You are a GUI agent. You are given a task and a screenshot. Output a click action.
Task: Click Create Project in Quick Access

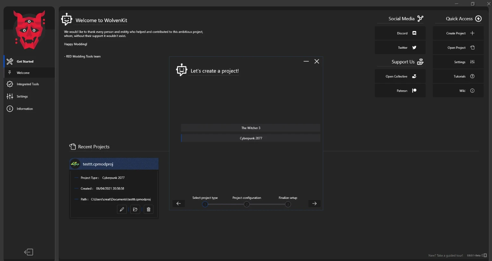pos(458,33)
